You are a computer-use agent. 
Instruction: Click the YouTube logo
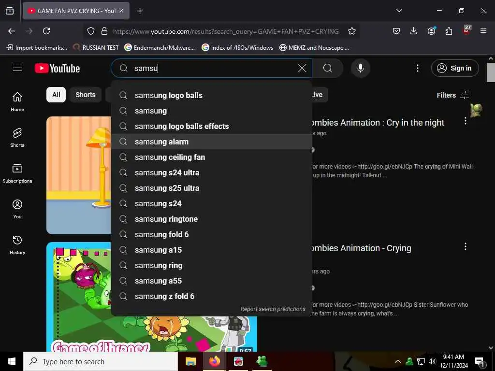(57, 68)
